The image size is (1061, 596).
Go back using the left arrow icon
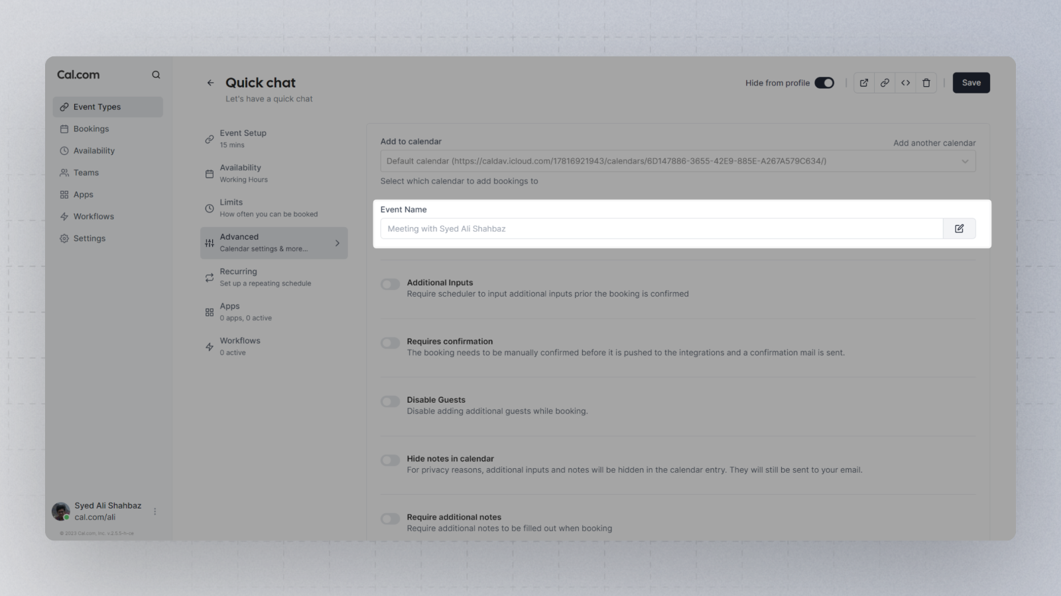point(210,83)
